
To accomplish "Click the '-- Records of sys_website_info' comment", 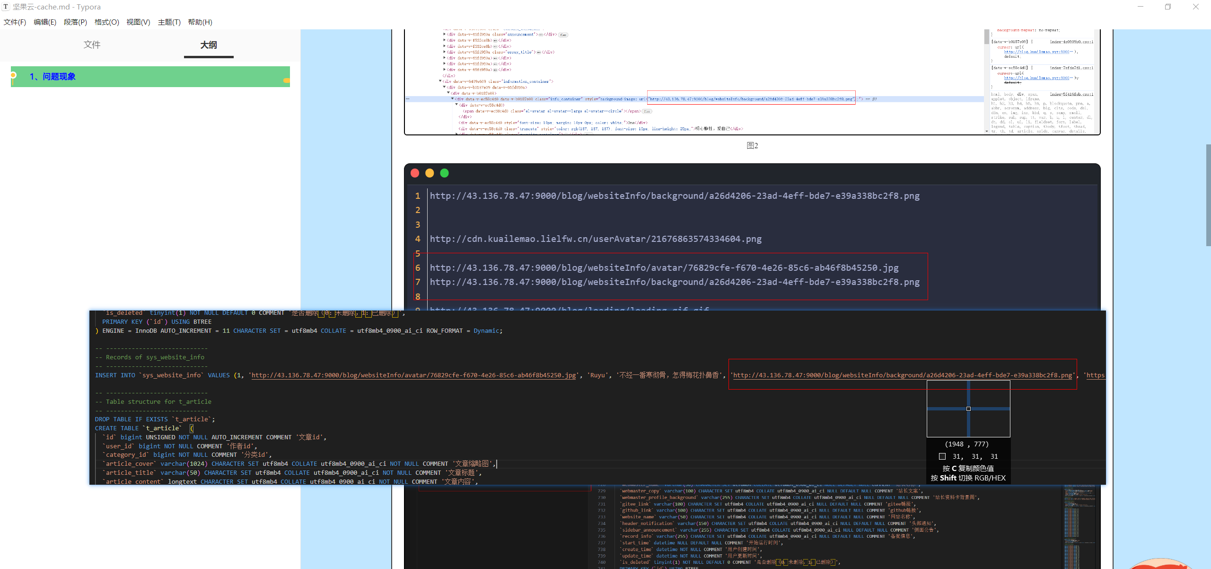I will (x=150, y=357).
